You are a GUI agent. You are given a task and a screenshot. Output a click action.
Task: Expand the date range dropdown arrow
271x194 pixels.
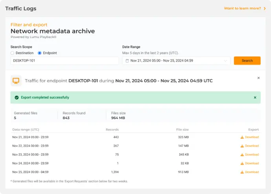click(x=225, y=61)
